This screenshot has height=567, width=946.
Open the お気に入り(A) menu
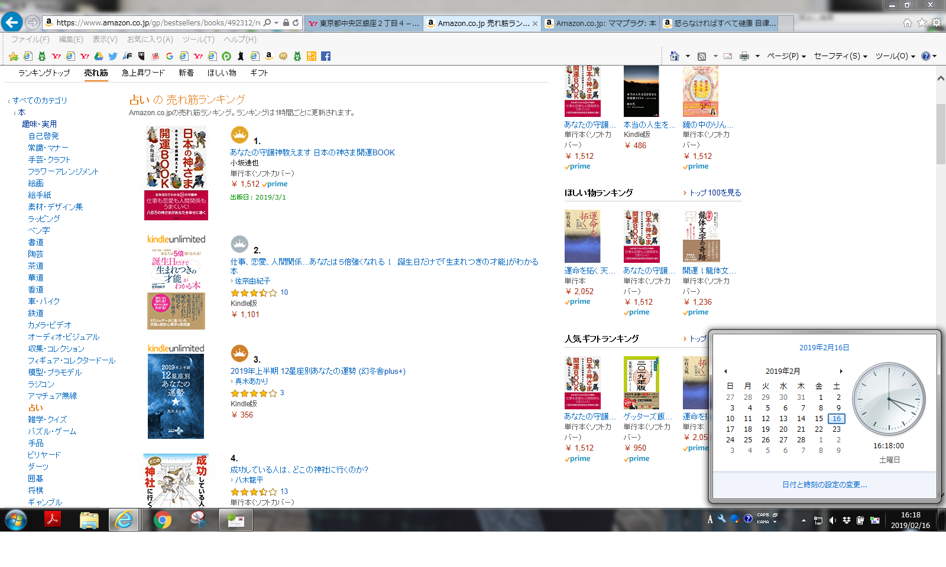[x=150, y=40]
